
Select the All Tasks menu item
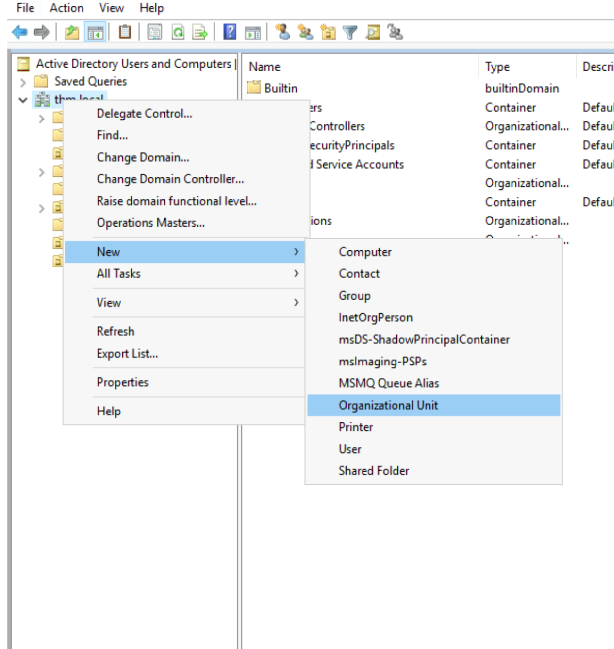(x=185, y=273)
